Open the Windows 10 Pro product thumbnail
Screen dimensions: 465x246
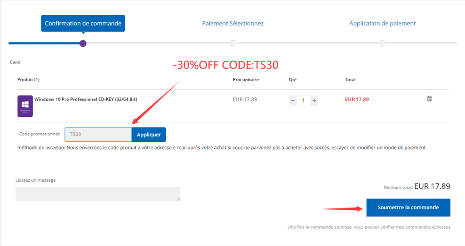(x=25, y=106)
